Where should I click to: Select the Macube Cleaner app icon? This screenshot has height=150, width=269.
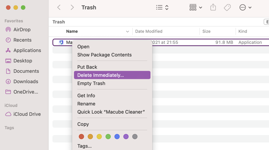coord(61,42)
